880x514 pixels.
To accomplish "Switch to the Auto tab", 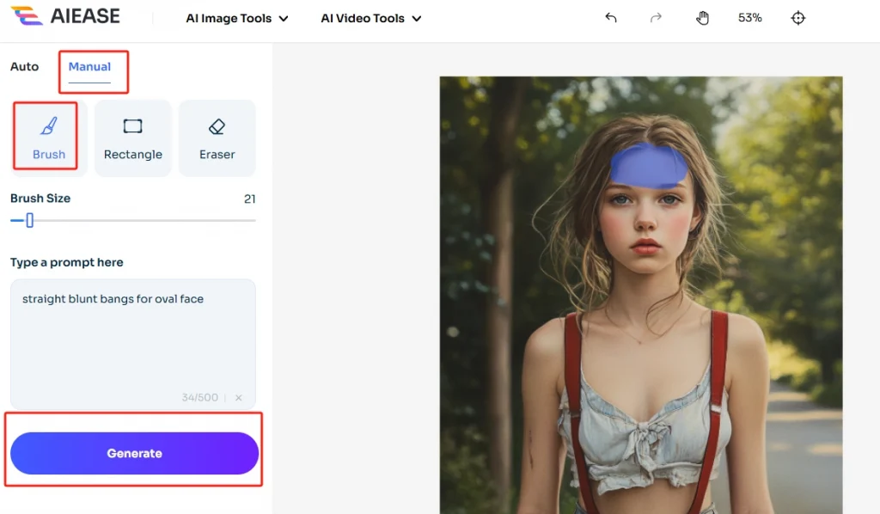I will 24,66.
